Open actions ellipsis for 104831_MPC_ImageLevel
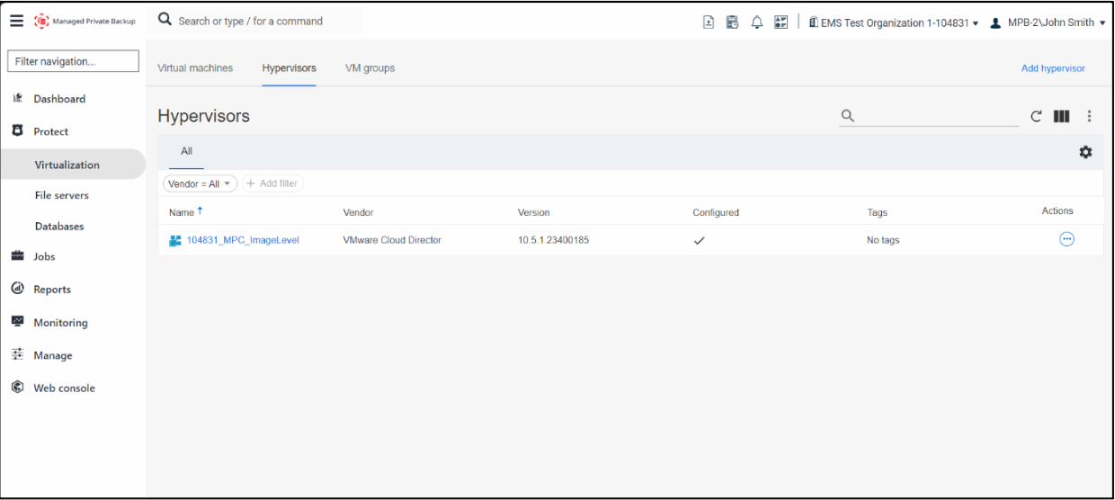The height and width of the screenshot is (500, 1115). (1066, 239)
